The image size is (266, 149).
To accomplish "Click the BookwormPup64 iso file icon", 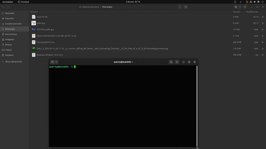I will (34, 55).
